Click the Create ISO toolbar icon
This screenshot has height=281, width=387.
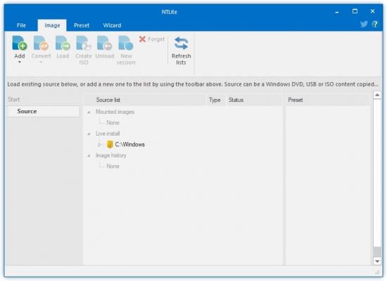tap(84, 43)
